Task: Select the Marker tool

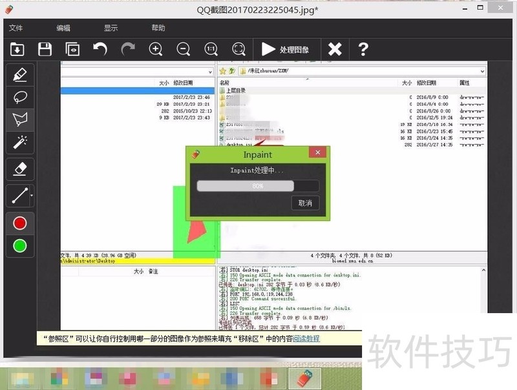Action: [20, 75]
